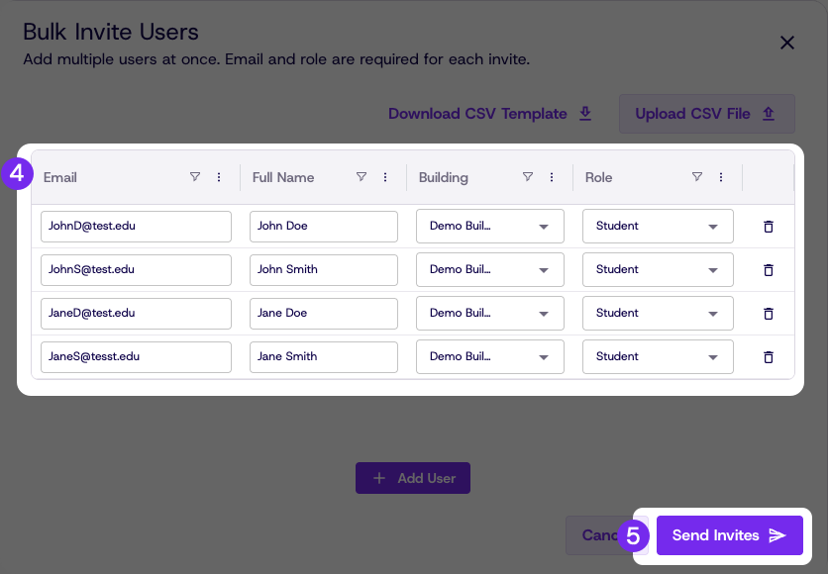Click the Add User button
This screenshot has height=574, width=828.
[x=413, y=478]
